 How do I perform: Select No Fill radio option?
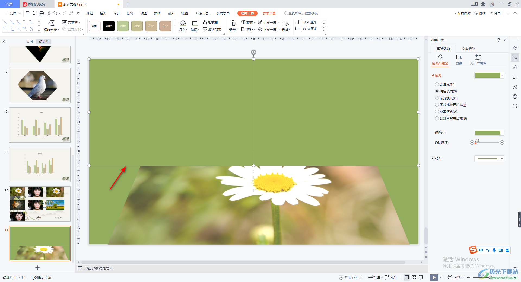(x=437, y=84)
